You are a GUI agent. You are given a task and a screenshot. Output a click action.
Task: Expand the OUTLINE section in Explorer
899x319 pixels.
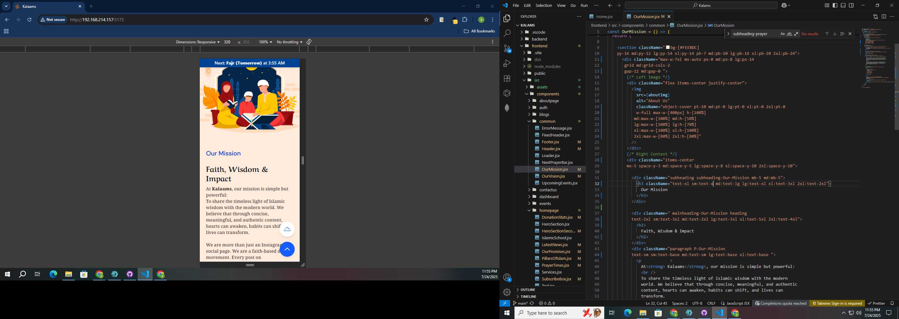[x=550, y=290]
